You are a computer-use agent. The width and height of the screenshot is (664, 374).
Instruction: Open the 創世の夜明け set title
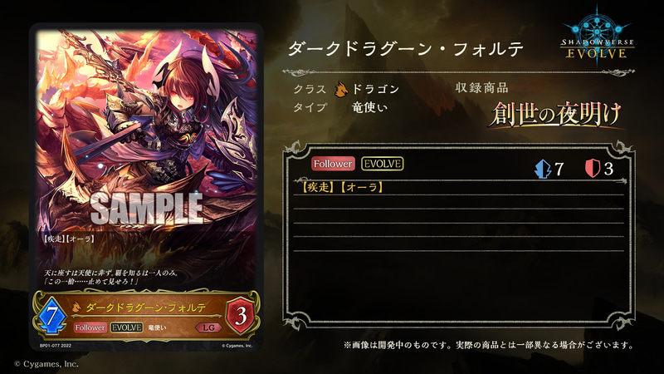coord(554,115)
